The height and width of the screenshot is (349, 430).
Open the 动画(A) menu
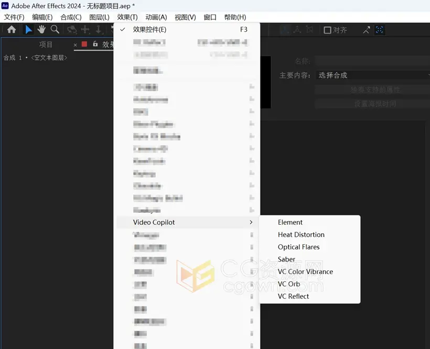pos(156,17)
